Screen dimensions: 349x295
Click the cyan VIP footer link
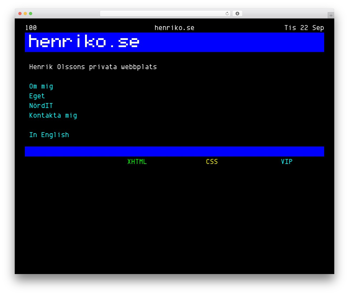tap(287, 162)
